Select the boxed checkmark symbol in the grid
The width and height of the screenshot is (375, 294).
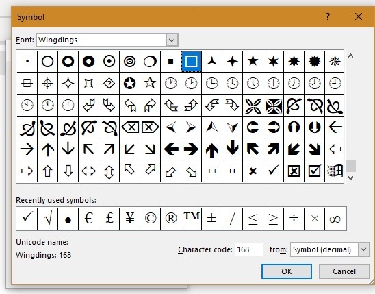pos(314,171)
